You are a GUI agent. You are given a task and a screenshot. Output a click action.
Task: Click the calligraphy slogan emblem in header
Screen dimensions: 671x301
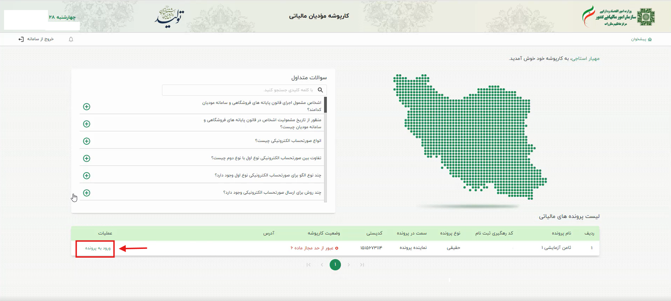tap(169, 17)
